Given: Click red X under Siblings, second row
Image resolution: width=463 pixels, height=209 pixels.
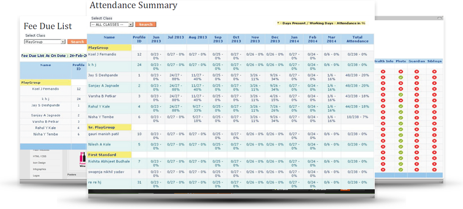Looking at the screenshot, I should pos(435,78).
